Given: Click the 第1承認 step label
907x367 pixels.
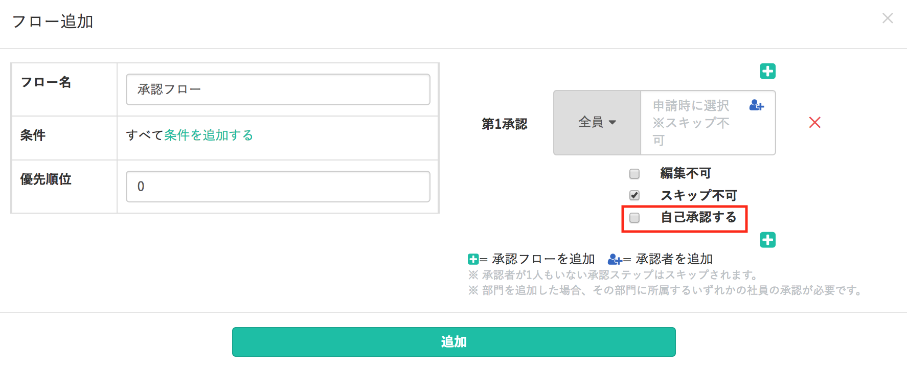Looking at the screenshot, I should pos(505,124).
